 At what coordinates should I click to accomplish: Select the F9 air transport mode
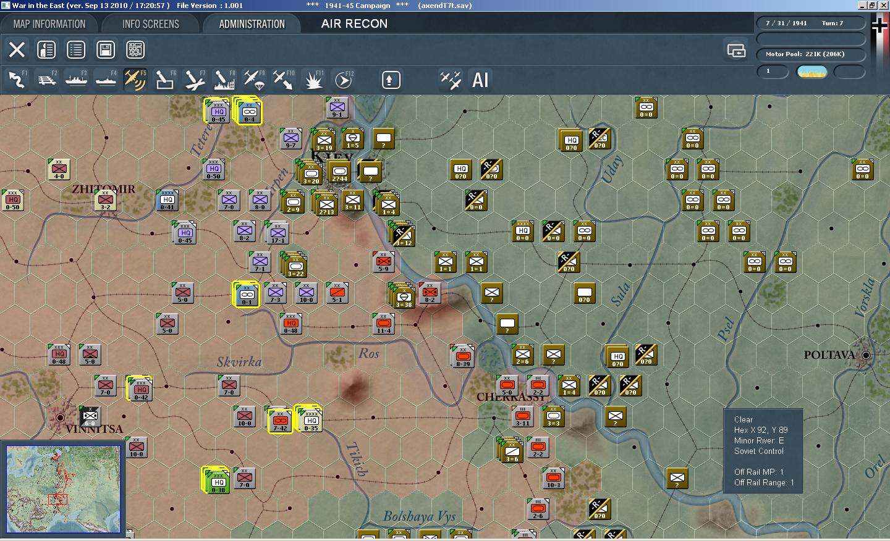[254, 80]
